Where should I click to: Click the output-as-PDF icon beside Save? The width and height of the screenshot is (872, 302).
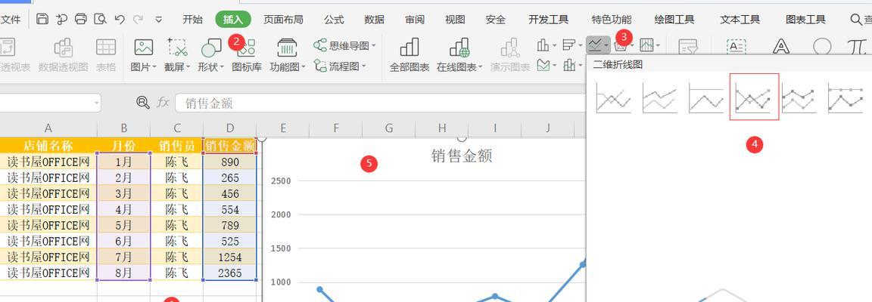(61, 20)
